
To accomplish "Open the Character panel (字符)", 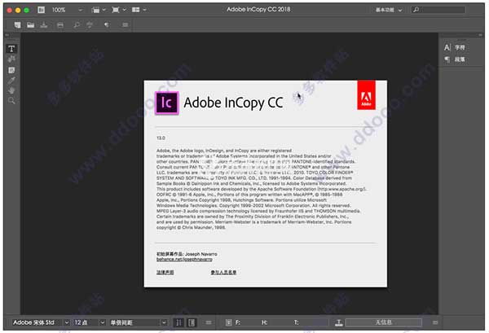I will click(455, 48).
